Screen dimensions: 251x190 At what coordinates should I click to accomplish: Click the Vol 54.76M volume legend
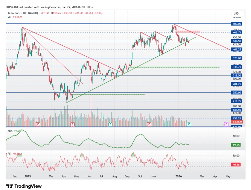[14, 17]
